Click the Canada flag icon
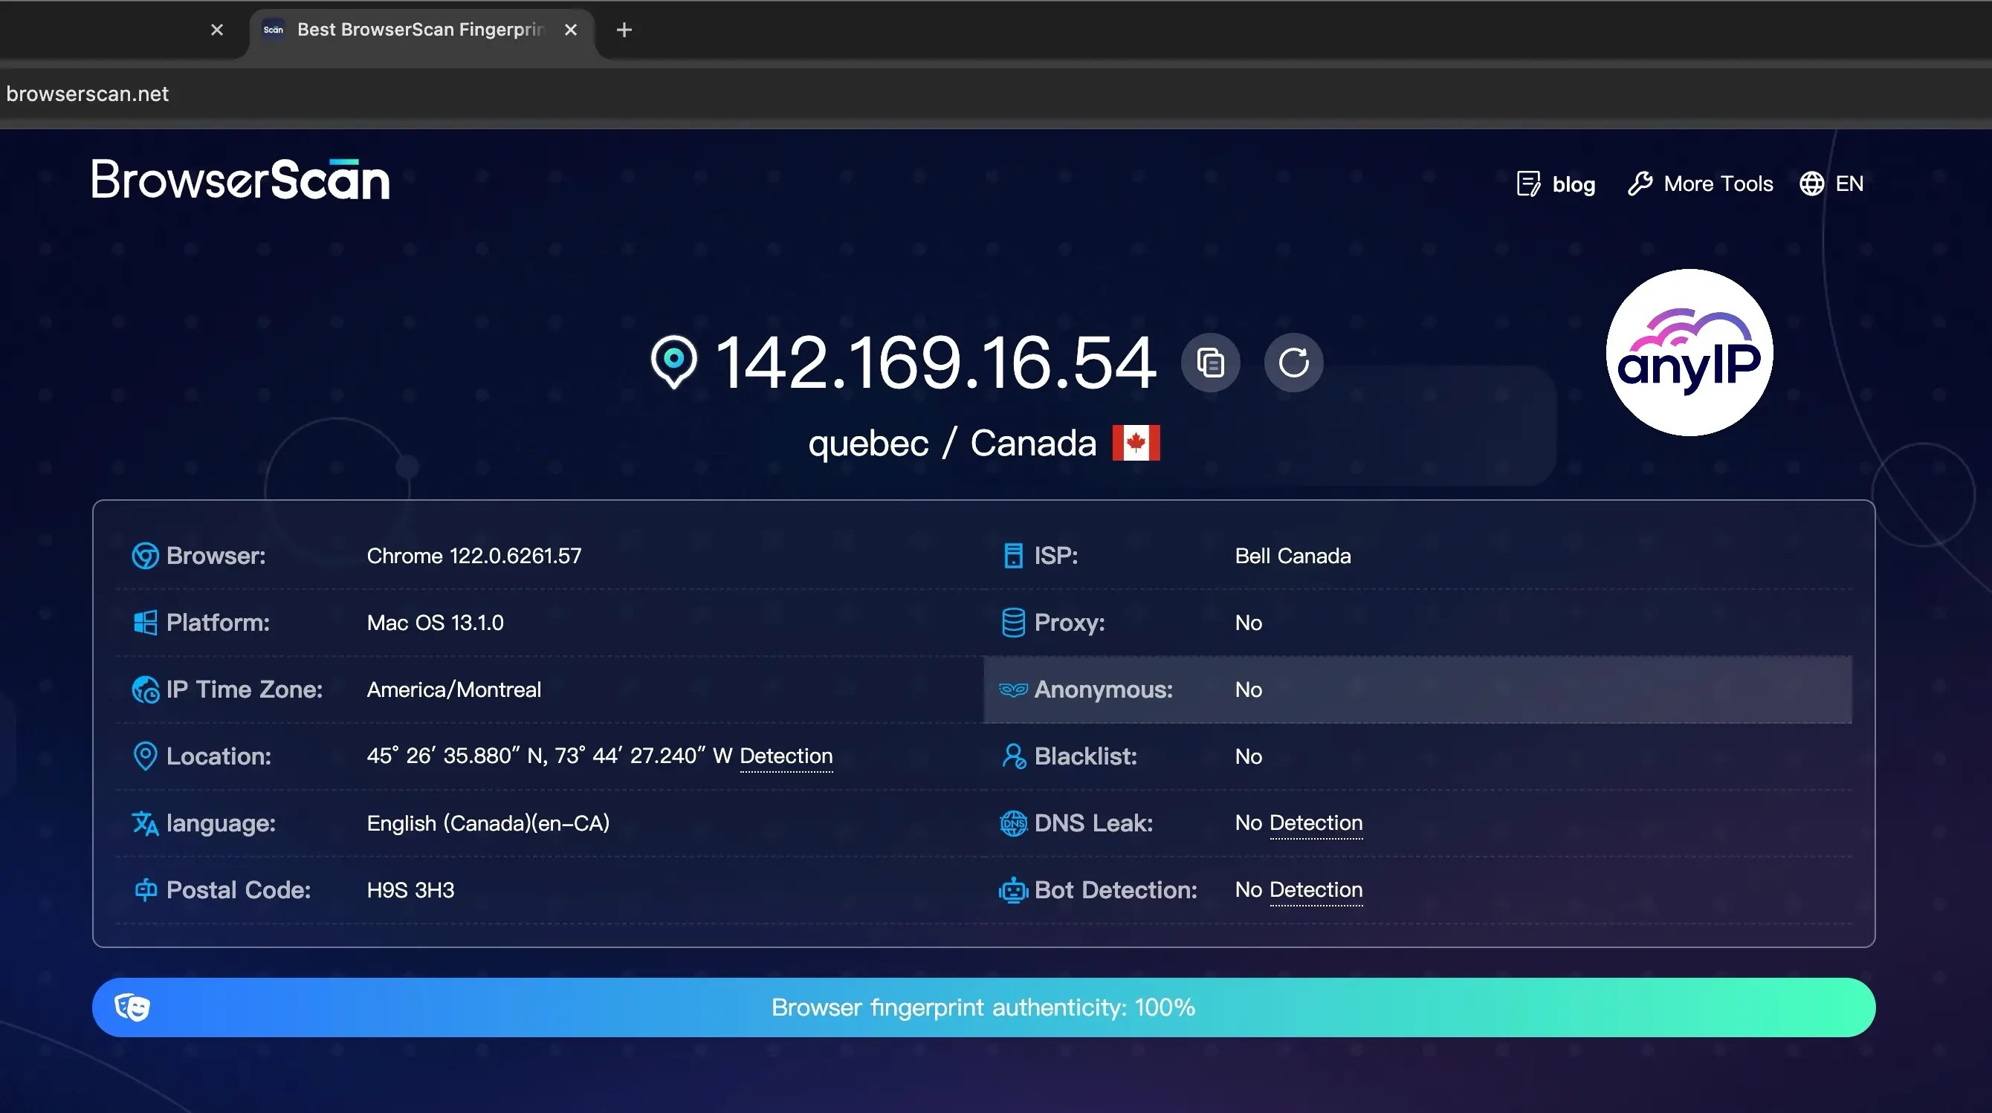This screenshot has height=1113, width=1992. tap(1136, 443)
